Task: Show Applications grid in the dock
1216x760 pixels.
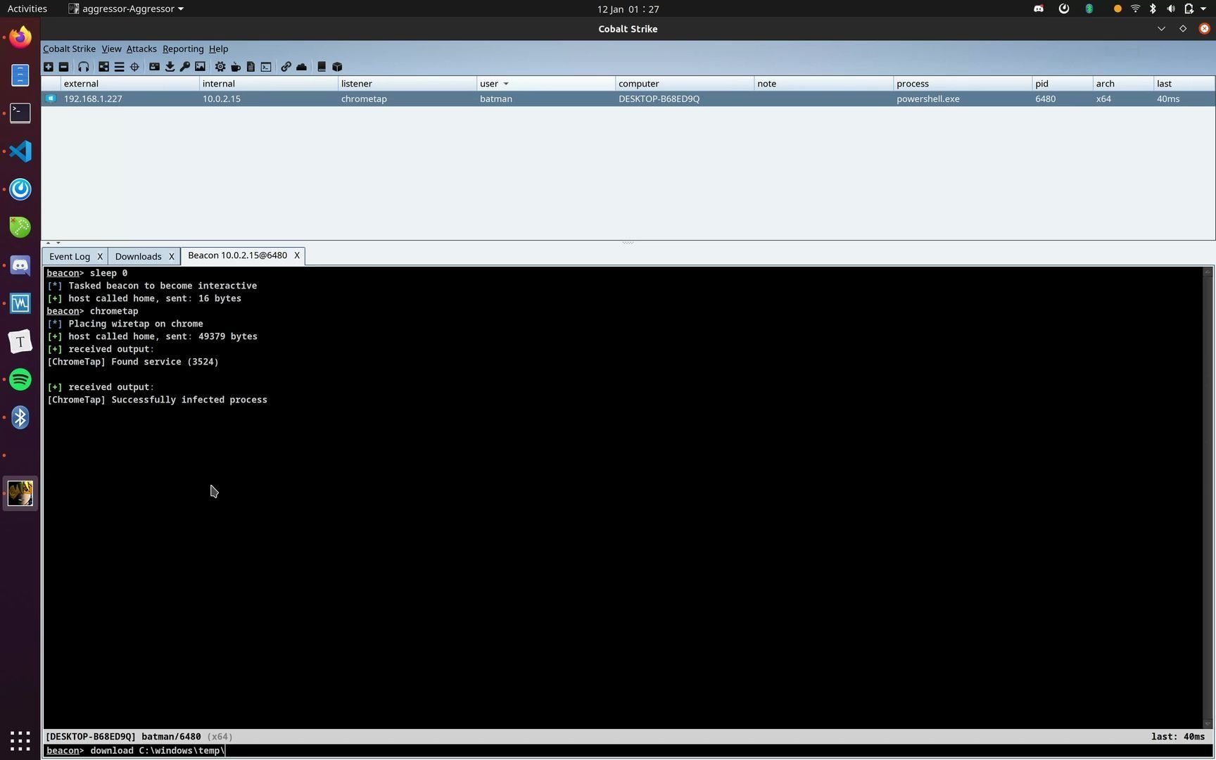Action: point(20,740)
